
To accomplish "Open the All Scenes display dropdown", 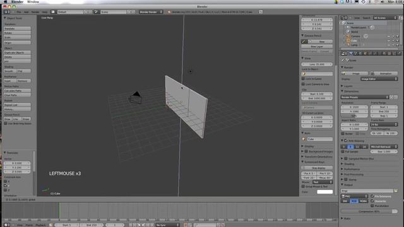I will pyautogui.click(x=385, y=18).
